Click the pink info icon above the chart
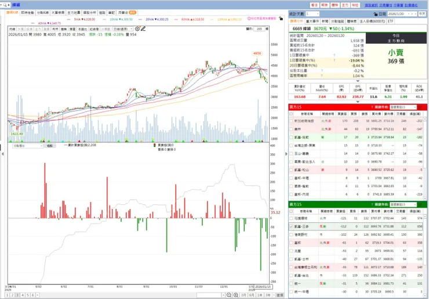The image size is (429, 299). 249,19
